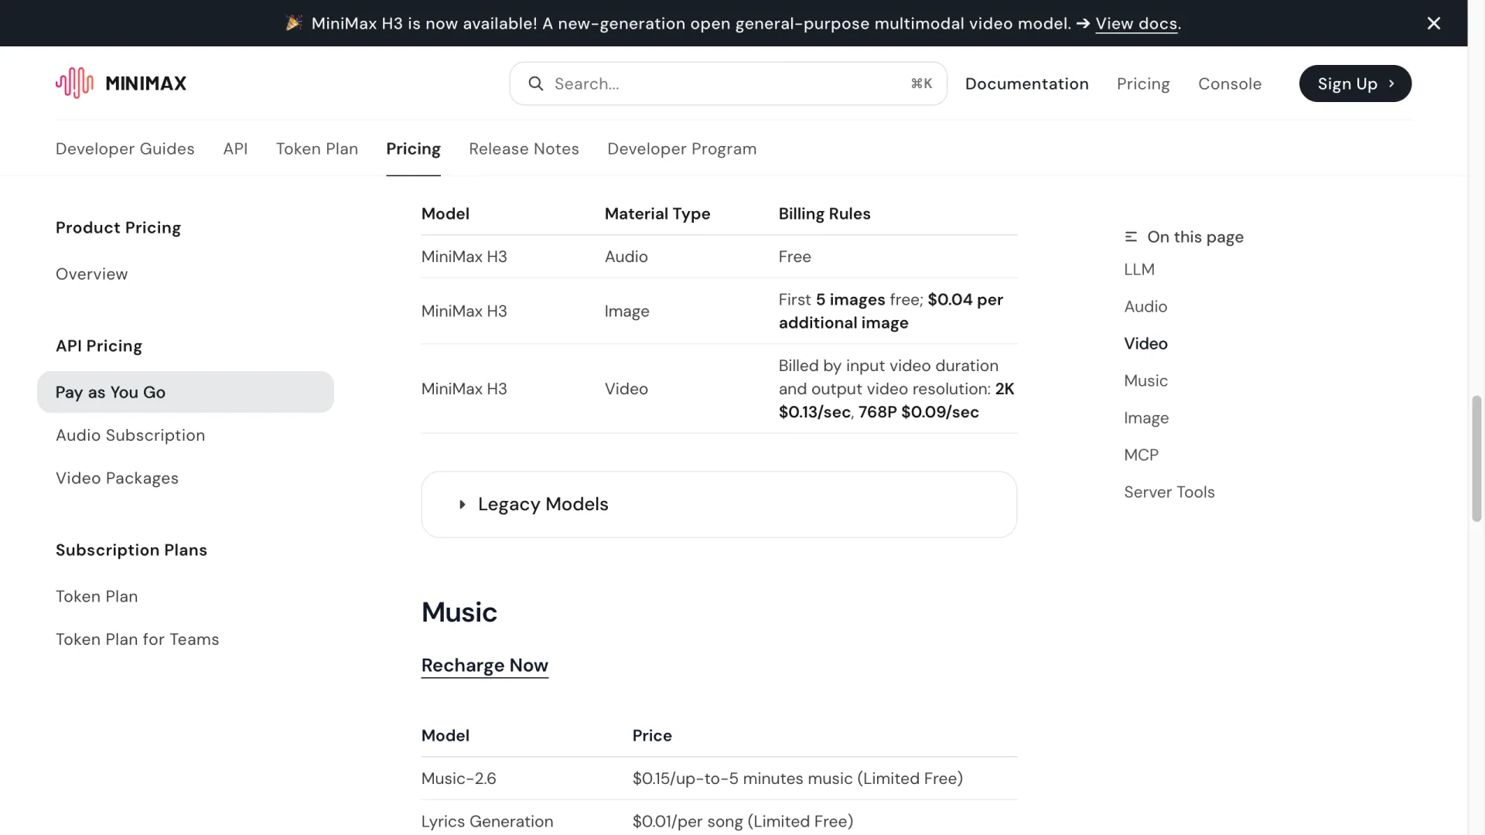Open the Release Notes tab

tap(524, 148)
